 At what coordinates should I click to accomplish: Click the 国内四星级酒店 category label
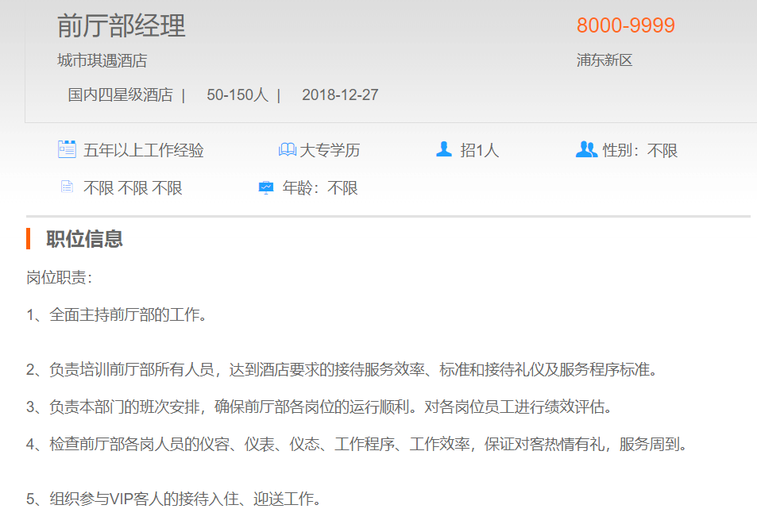[x=120, y=95]
